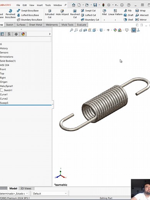This screenshot has height=200, width=150.
Task: Switch to the Mold Tools tab
Action: coord(67,25)
